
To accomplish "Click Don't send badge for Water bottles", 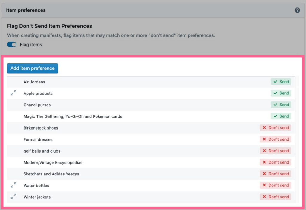I will click(275, 185).
